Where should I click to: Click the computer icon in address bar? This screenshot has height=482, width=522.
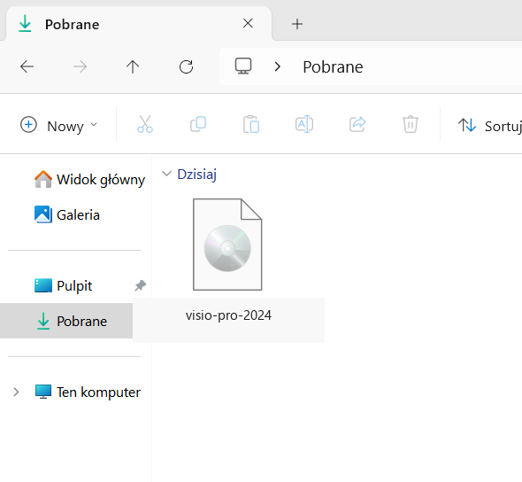(x=243, y=66)
